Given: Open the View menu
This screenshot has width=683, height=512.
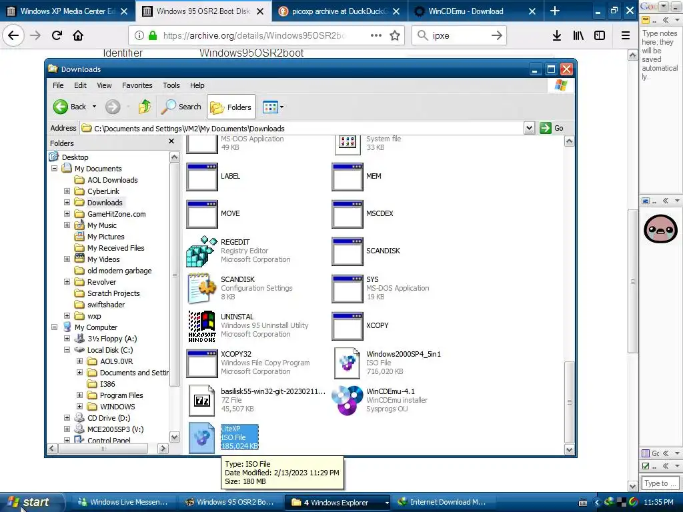Looking at the screenshot, I should click(104, 85).
